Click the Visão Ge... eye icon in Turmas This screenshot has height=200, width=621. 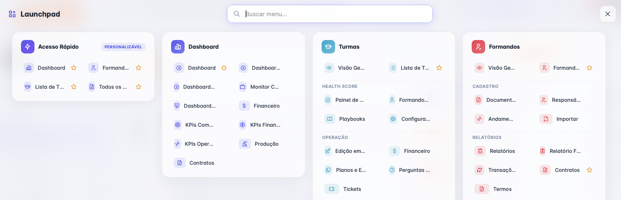329,68
